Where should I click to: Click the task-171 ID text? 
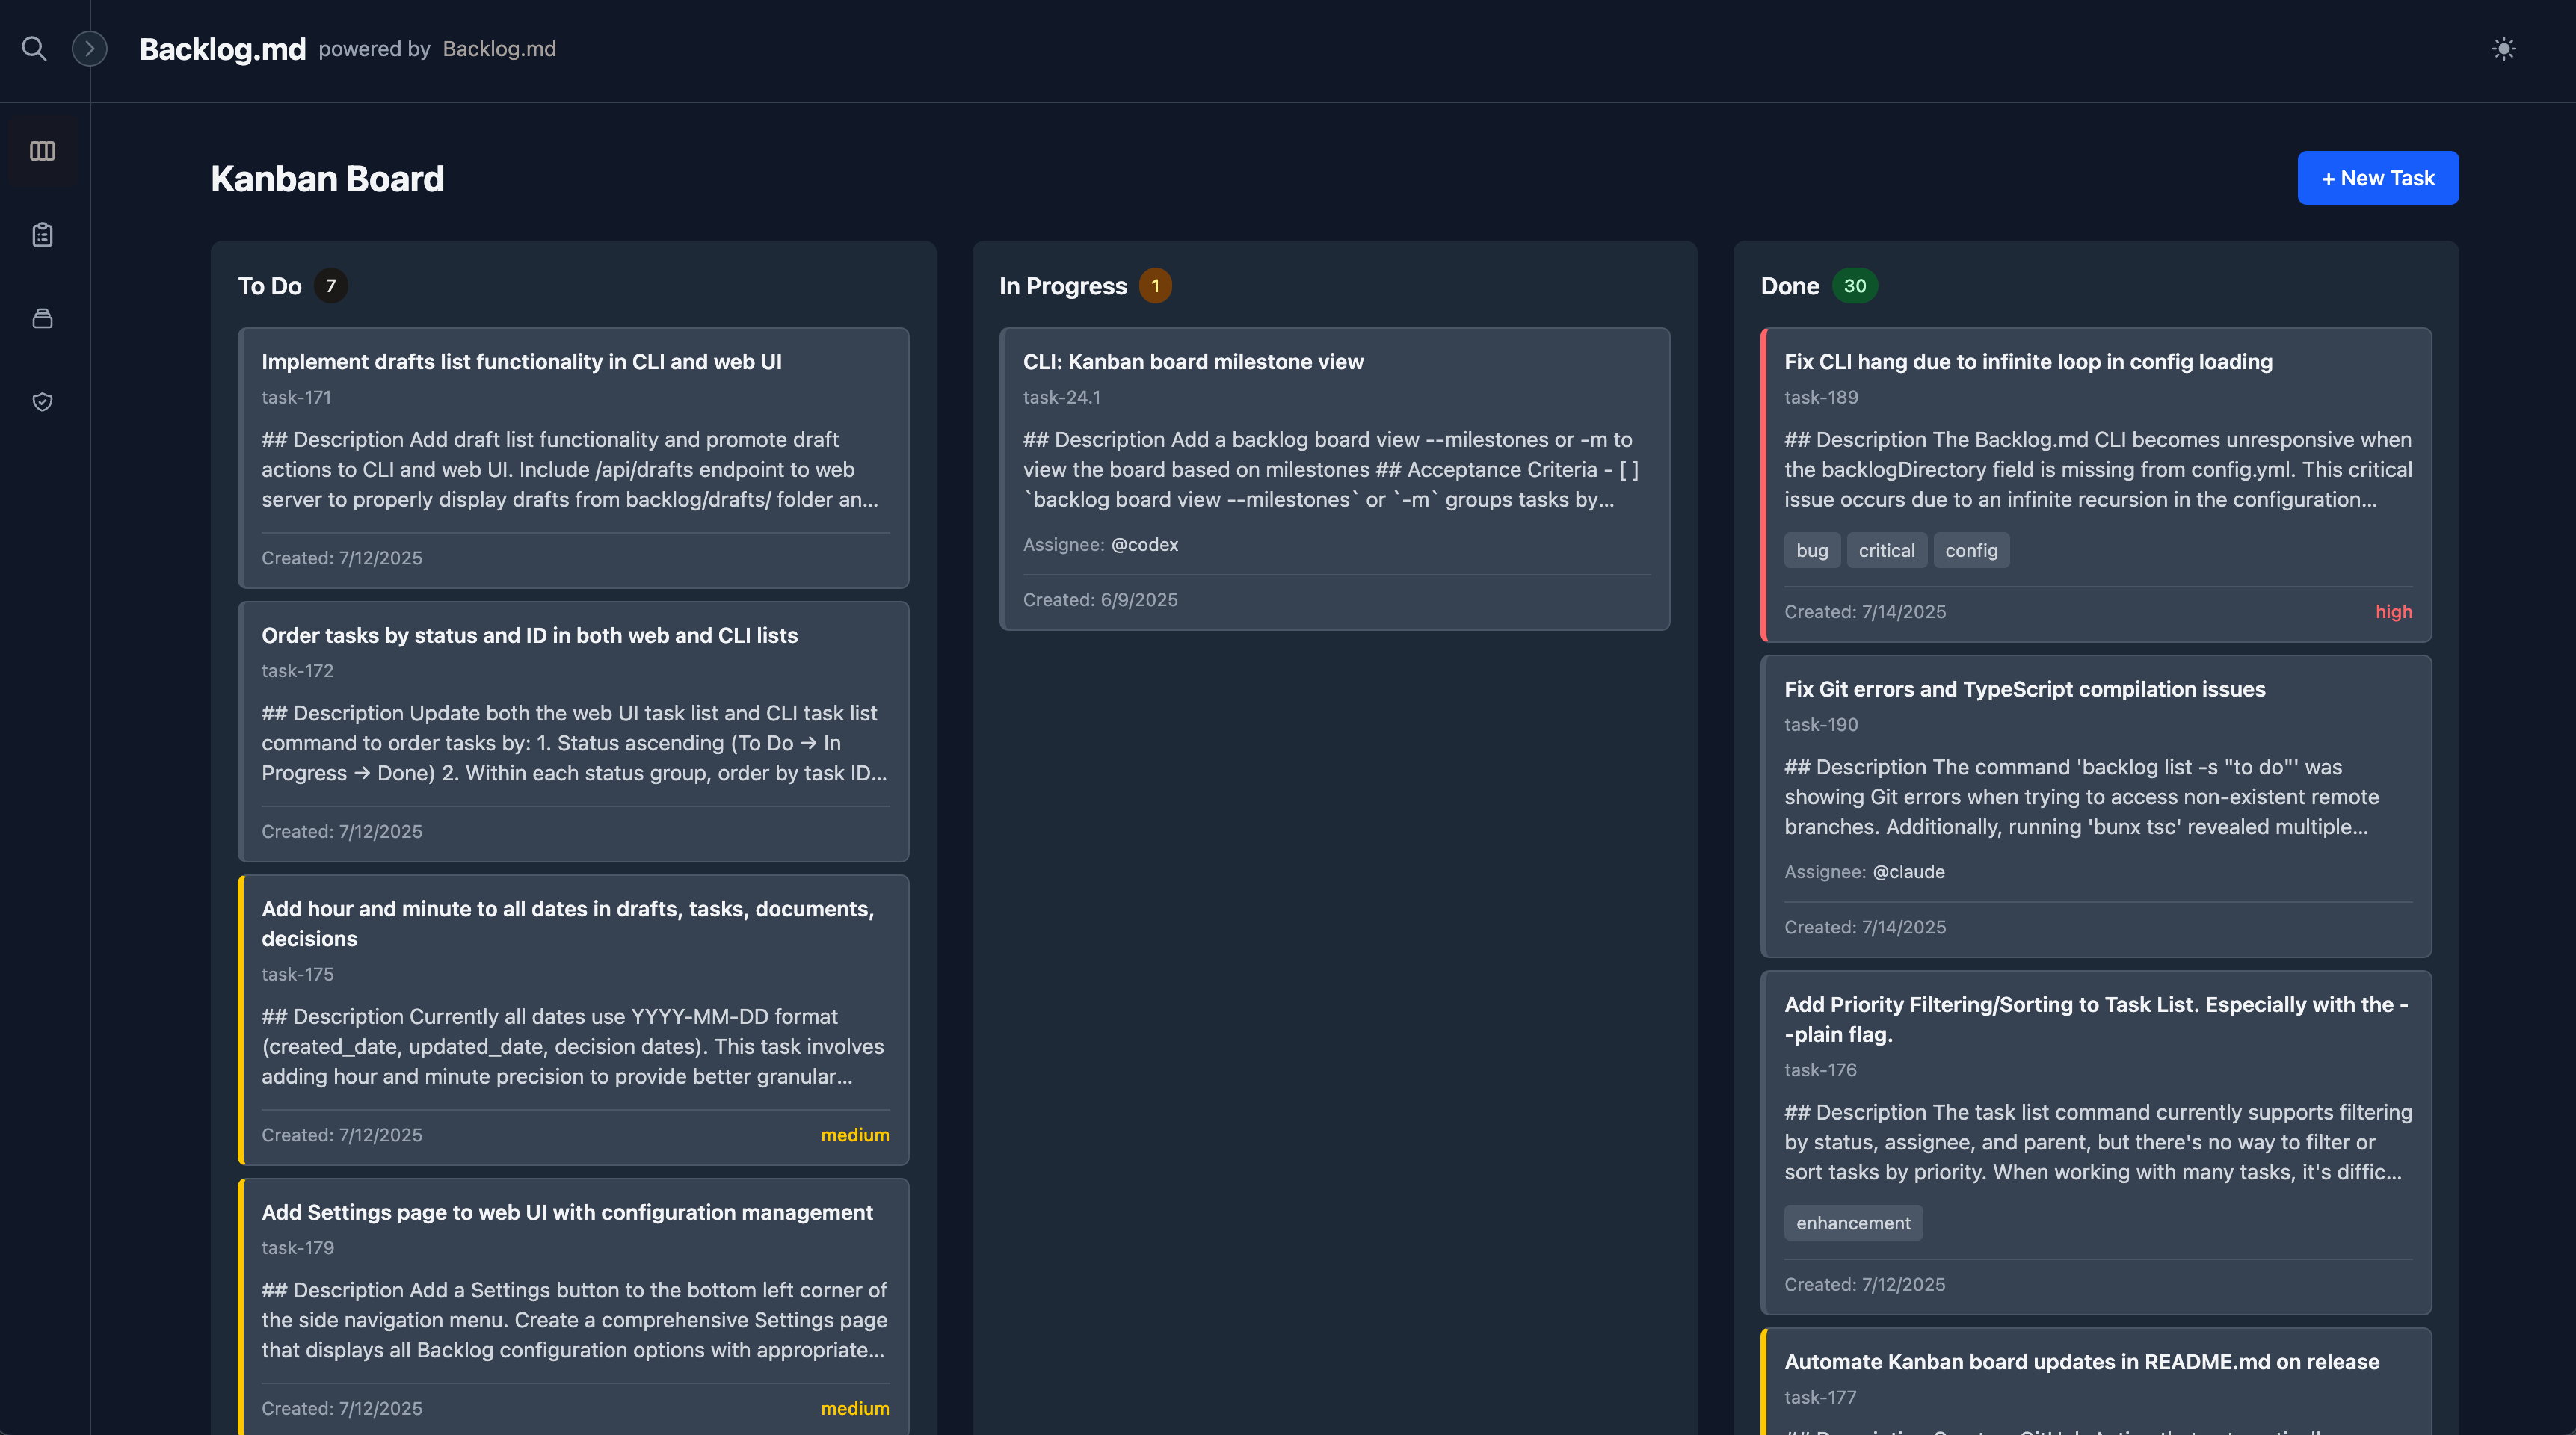tap(296, 397)
